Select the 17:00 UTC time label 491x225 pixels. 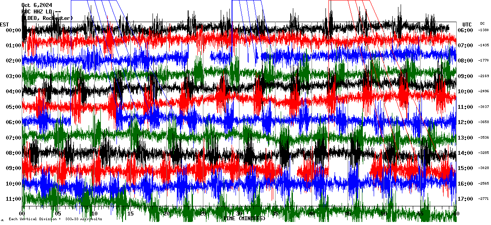point(464,199)
